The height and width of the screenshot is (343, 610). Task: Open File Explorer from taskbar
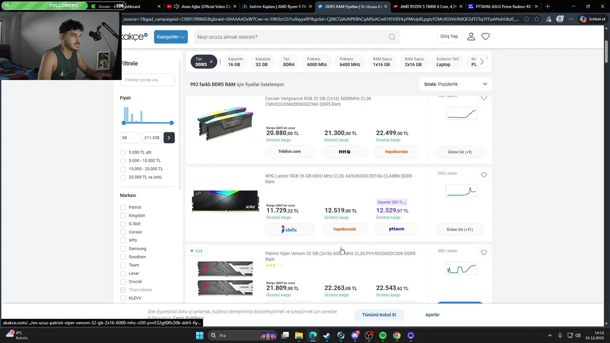pos(298,335)
